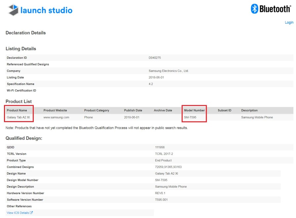Click the Design Model Number row label
Image resolution: width=296 pixels, height=218 pixels.
coord(22,180)
